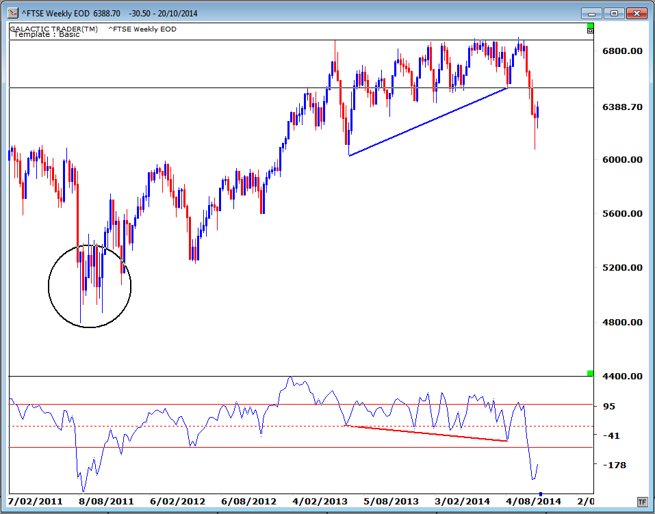
Task: Click the 6/02/2012 date label
Action: [x=177, y=502]
